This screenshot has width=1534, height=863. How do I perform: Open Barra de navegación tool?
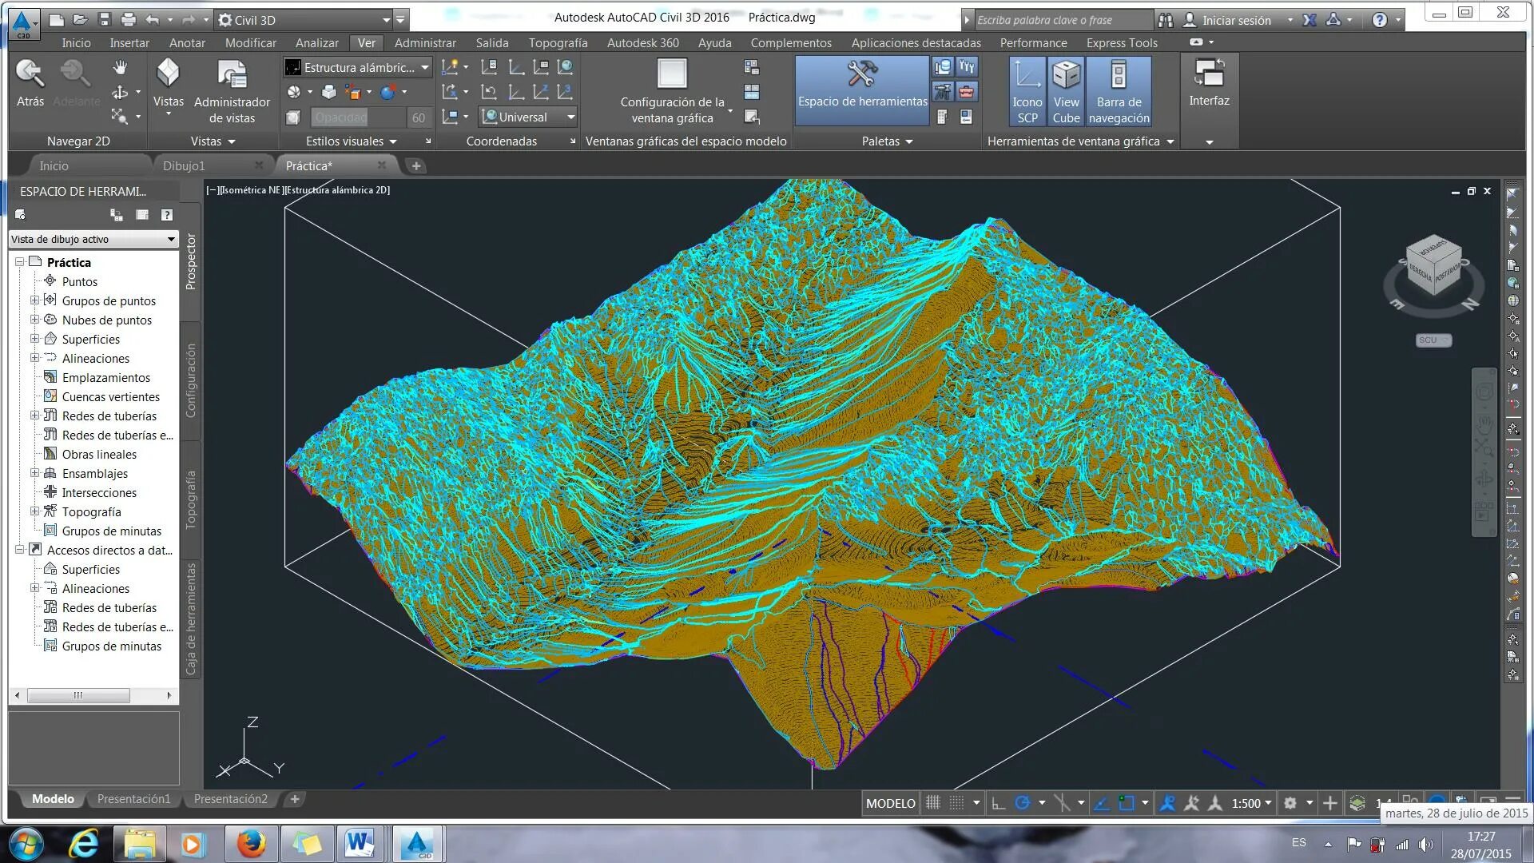click(x=1119, y=90)
